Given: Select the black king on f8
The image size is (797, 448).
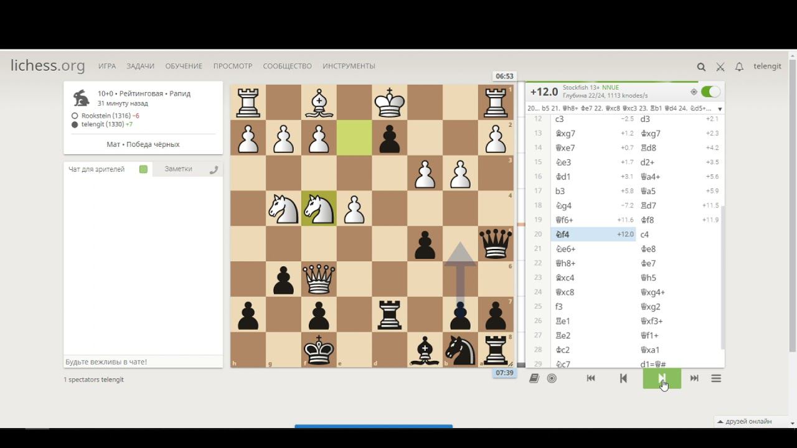Looking at the screenshot, I should point(319,350).
